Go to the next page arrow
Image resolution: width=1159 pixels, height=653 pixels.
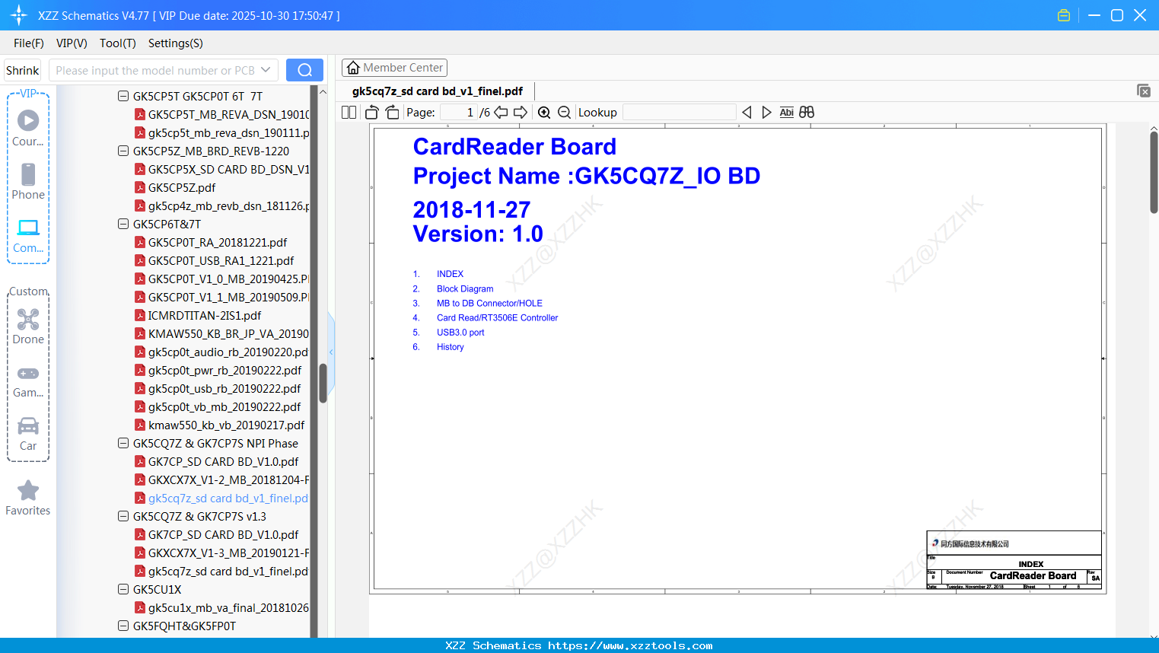(x=521, y=112)
